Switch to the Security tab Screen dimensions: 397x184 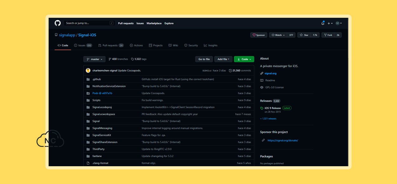click(191, 45)
